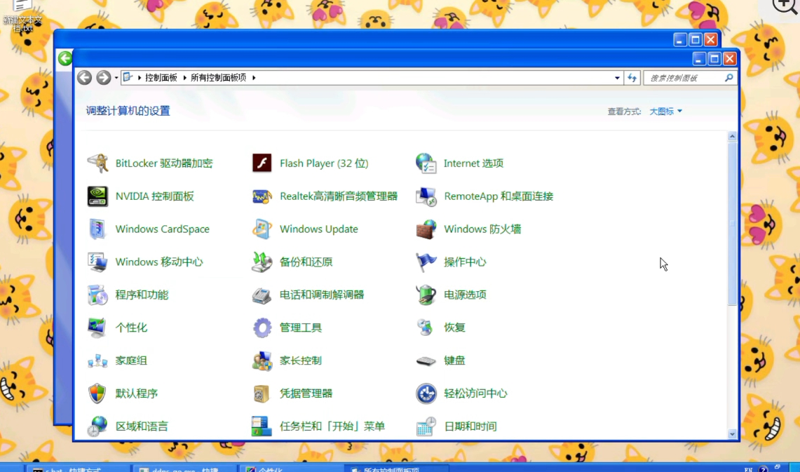
Task: Open 凭据管理器 safe icon
Action: [x=262, y=393]
